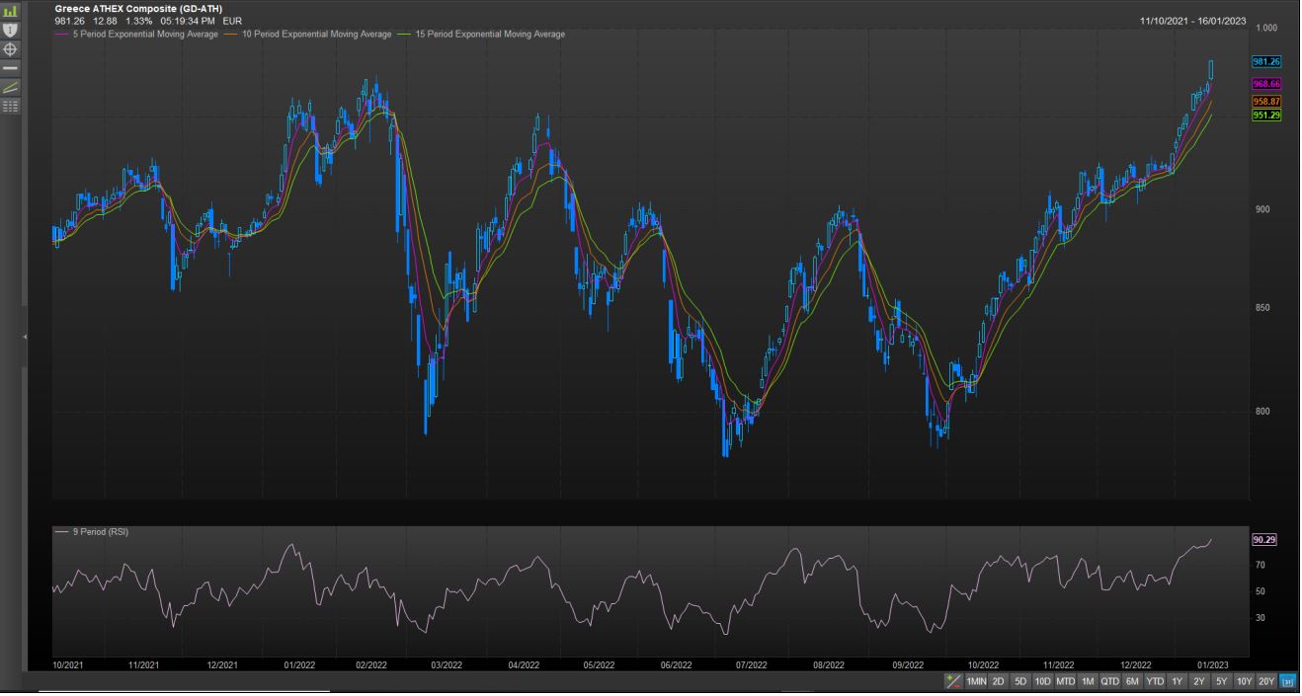The image size is (1302, 696).
Task: Click the 90.29 RSI value label
Action: [1263, 540]
